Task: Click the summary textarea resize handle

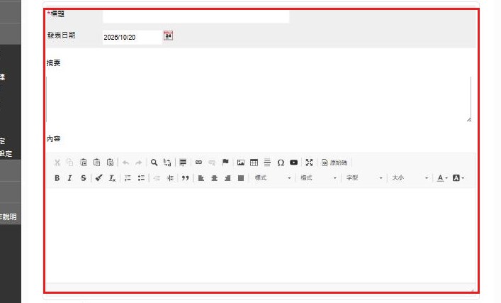Action: point(468,120)
